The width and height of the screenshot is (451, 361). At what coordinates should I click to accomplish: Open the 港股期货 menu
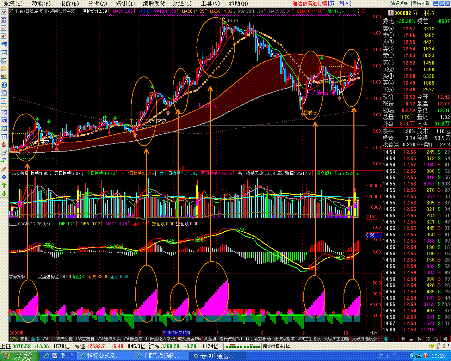click(154, 4)
